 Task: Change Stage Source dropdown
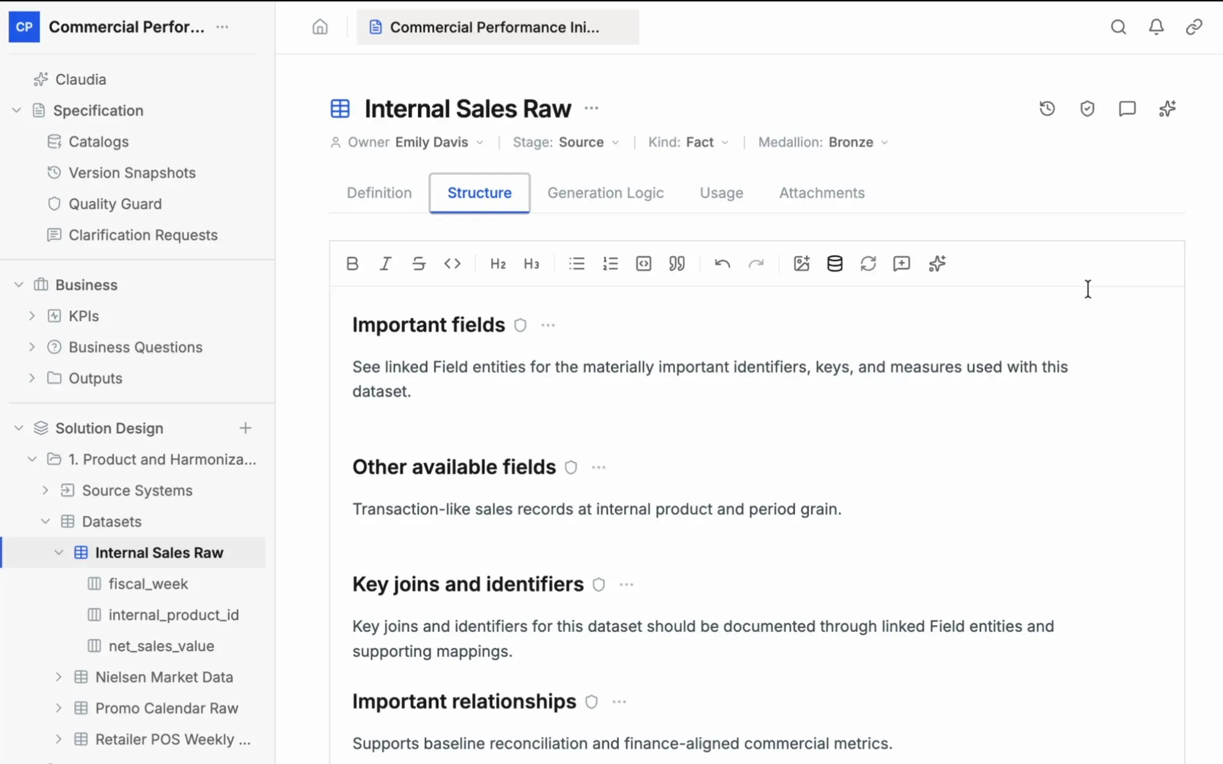pos(565,142)
